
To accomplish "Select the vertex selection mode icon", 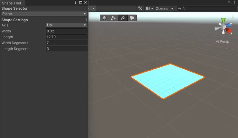I will pos(113,18).
